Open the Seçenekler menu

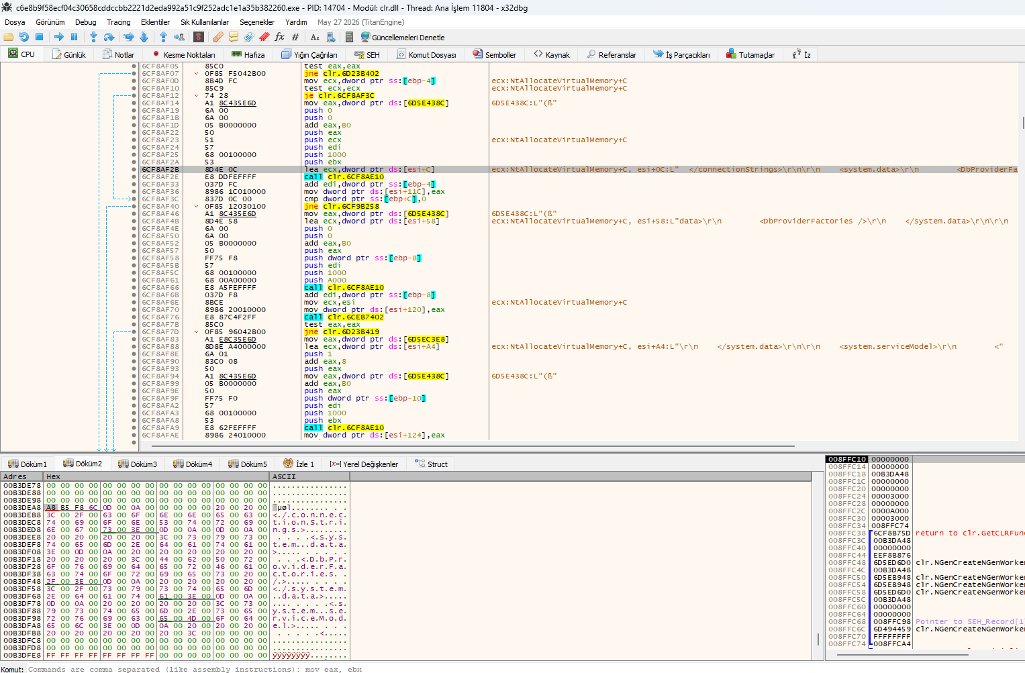257,22
